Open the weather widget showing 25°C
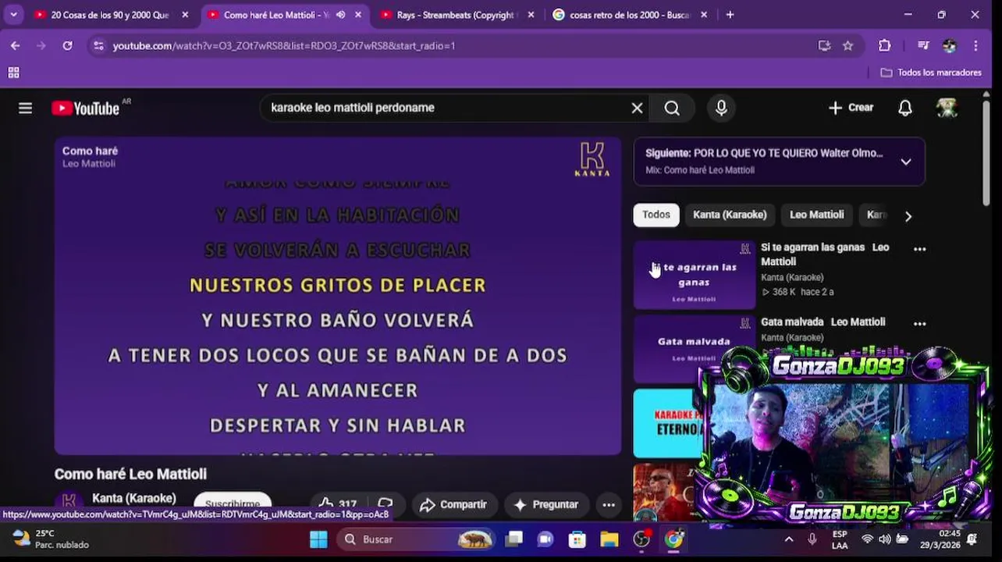The image size is (1002, 562). point(52,539)
